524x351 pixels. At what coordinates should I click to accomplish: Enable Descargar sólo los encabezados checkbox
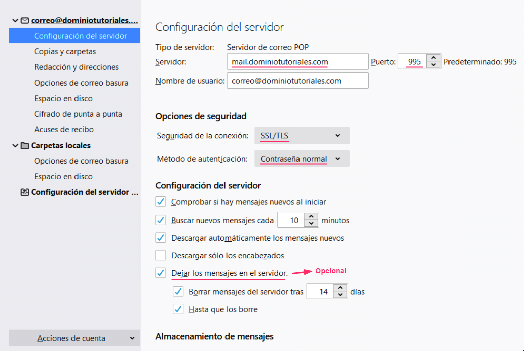(161, 255)
